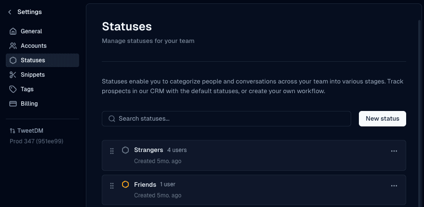Open the Accounts settings page
This screenshot has width=424, height=207.
[33, 46]
